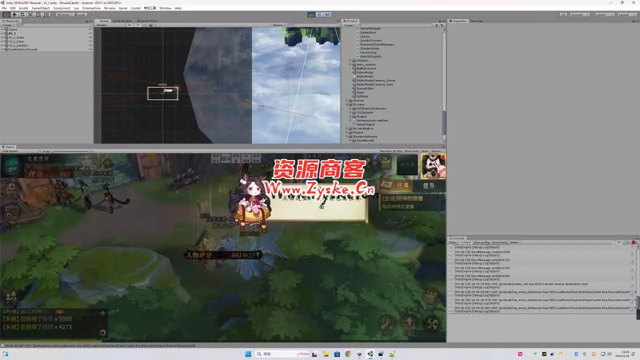This screenshot has height=360, width=640.
Task: Expand the Shaders folder
Action: coord(350,60)
